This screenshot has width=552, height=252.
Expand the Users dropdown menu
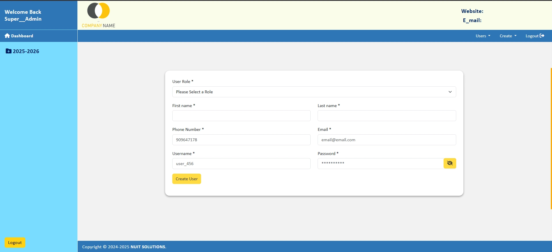(x=483, y=36)
